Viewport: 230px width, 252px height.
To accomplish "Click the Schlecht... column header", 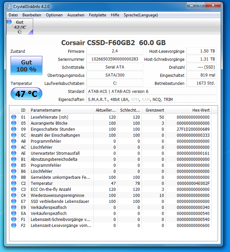I will click(x=130, y=110).
